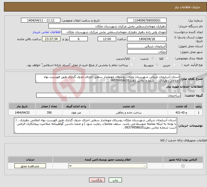
Task: Click general need description textarea
Action: (108, 78)
